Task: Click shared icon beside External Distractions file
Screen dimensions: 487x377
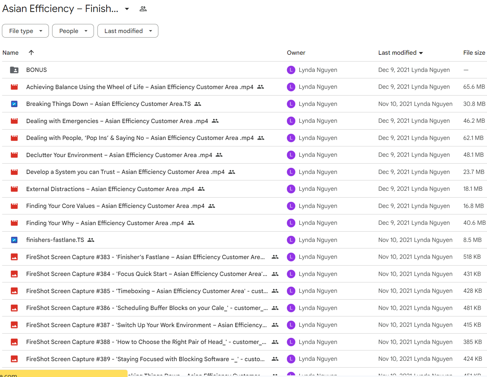Action: tap(201, 189)
